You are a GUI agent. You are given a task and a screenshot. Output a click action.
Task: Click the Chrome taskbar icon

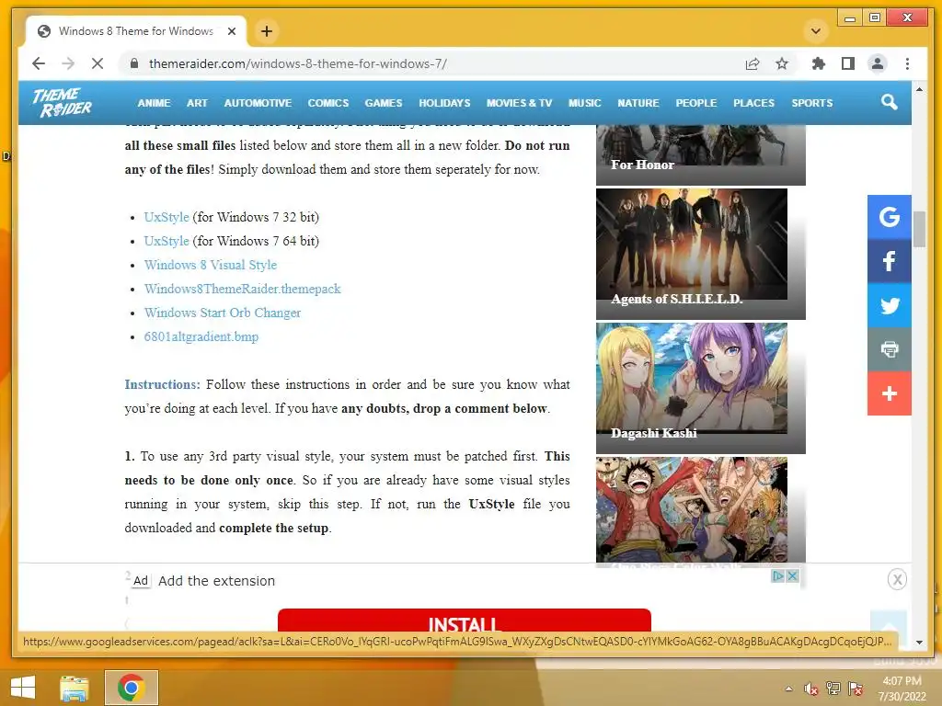(132, 688)
